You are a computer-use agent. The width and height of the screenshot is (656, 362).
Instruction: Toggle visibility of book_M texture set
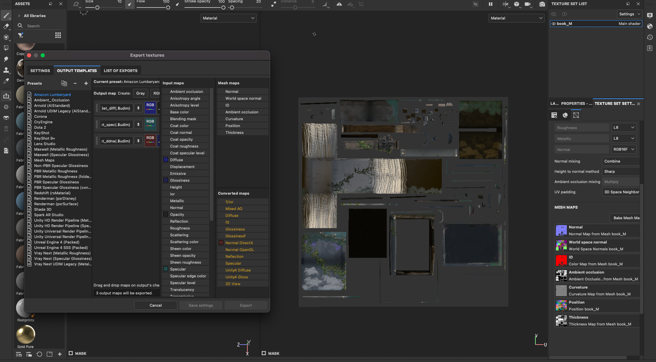pyautogui.click(x=553, y=24)
